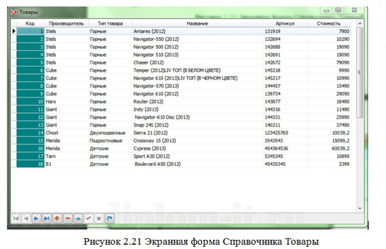The image size is (386, 249).
Task: Click the Название column header
Action: pos(197,23)
